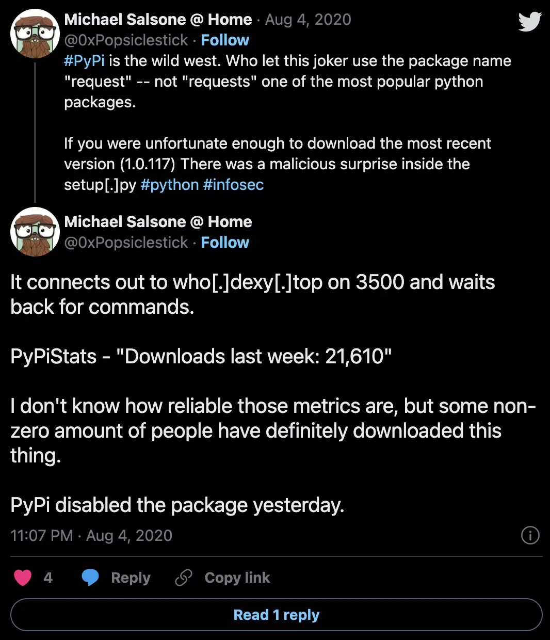Click the Reply text label
Image resolution: width=550 pixels, height=640 pixels.
click(131, 578)
